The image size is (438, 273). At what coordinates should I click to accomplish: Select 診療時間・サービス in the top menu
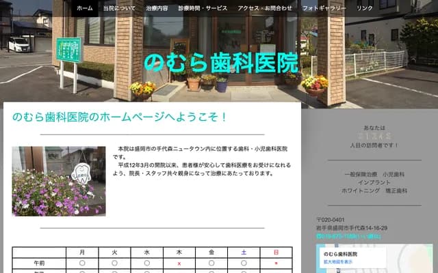[x=202, y=8]
